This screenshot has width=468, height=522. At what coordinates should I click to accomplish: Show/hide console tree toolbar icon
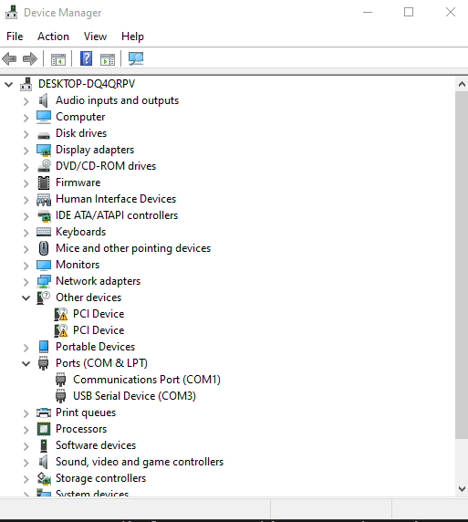58,59
